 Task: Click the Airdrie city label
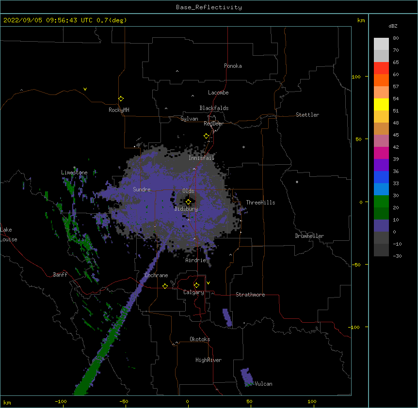coord(196,260)
